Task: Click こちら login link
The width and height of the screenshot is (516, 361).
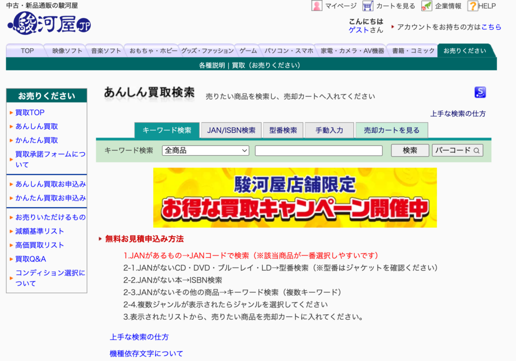Action: point(491,27)
